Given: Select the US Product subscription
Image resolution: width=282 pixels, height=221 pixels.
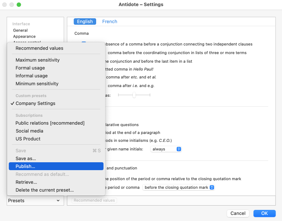Looking at the screenshot, I should [28, 139].
